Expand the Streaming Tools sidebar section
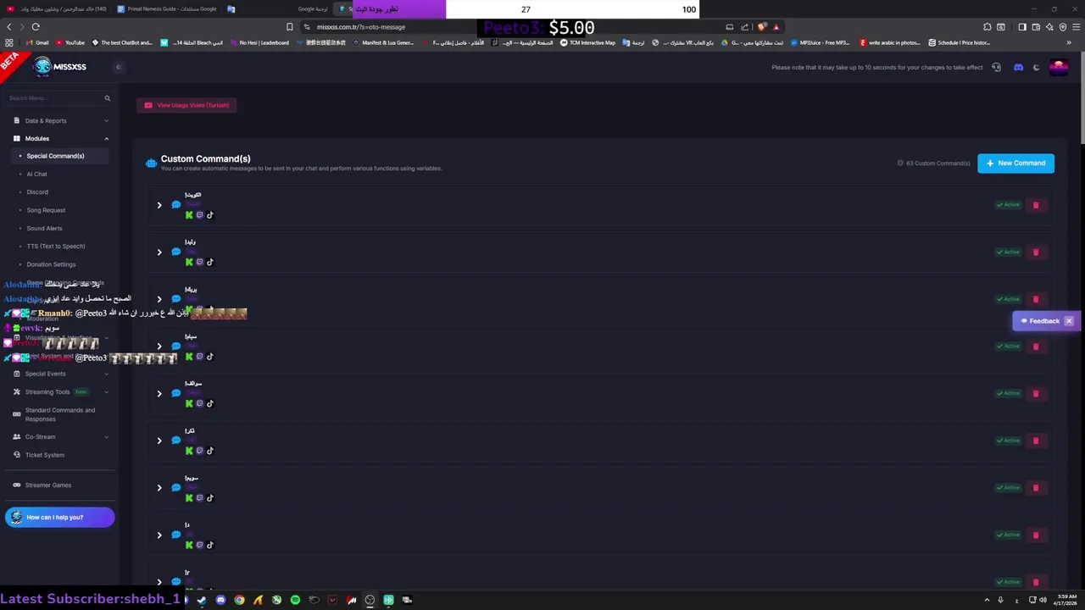 point(59,392)
